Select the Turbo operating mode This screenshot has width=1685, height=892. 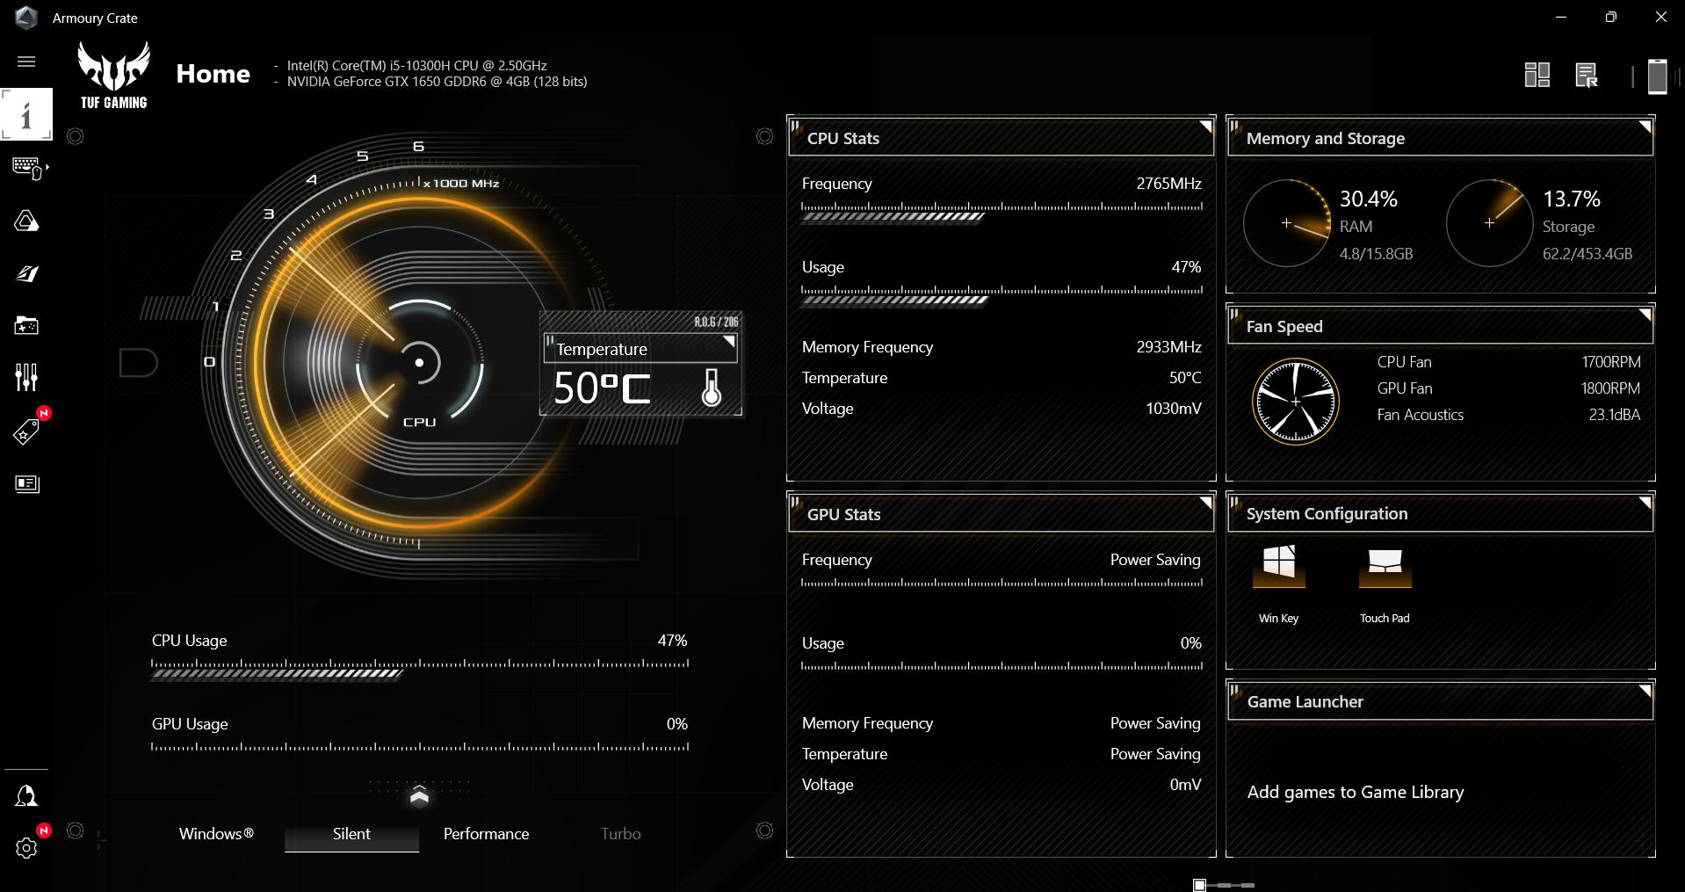pos(620,833)
